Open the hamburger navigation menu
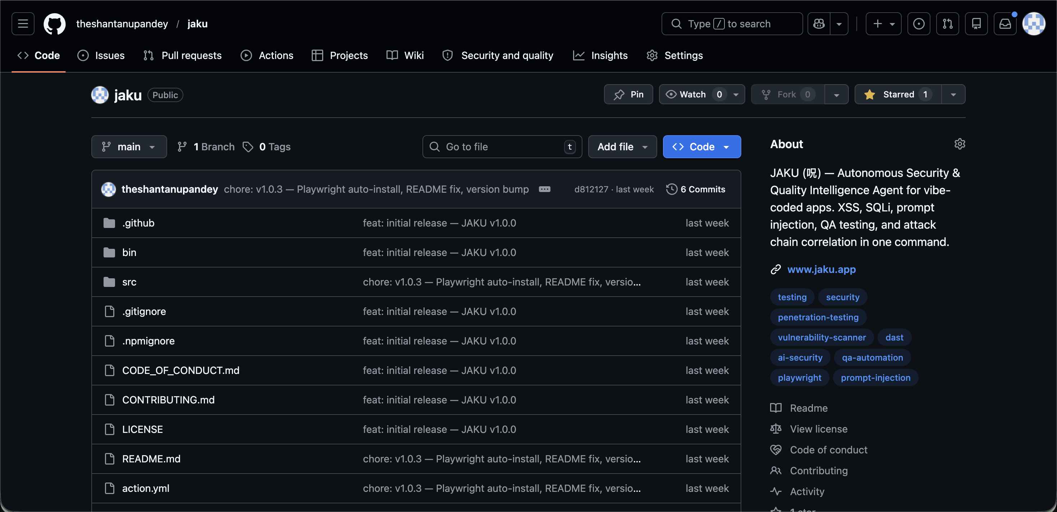 (x=23, y=24)
